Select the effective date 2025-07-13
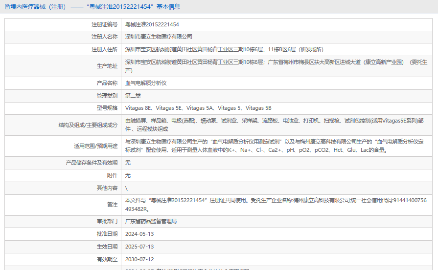 coord(139,247)
